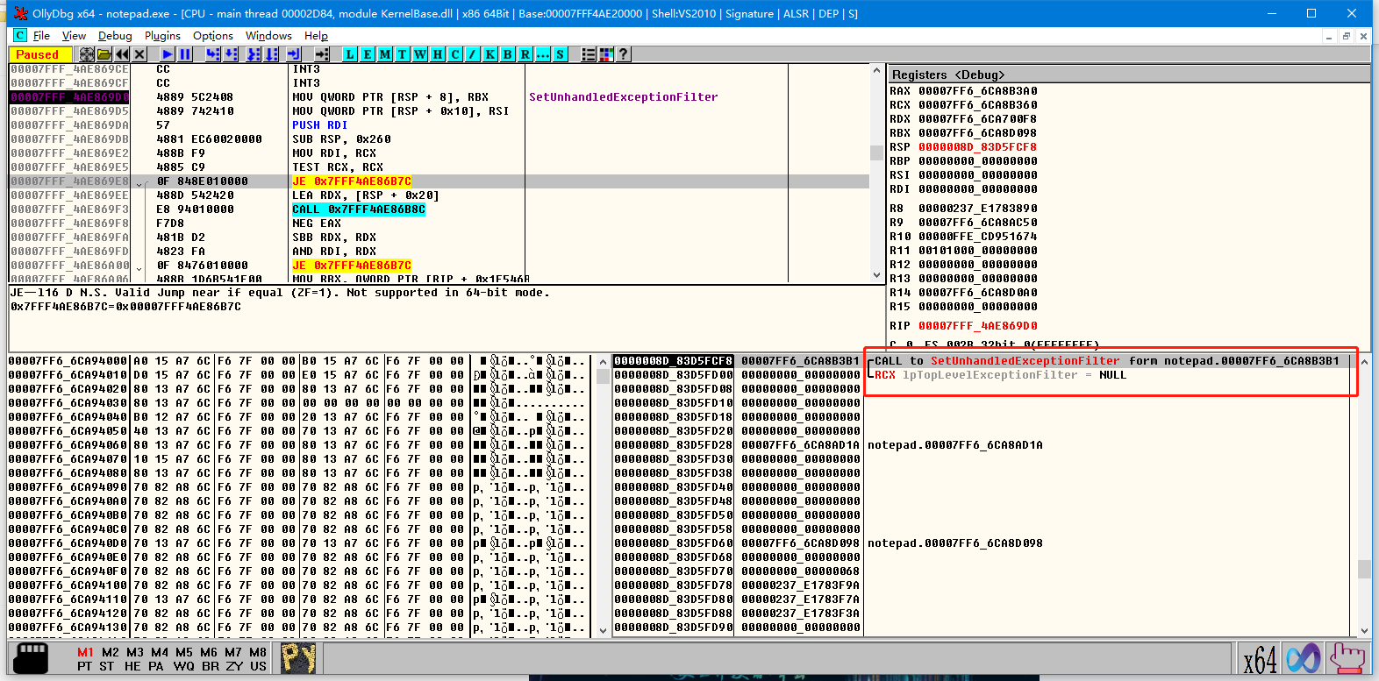Image resolution: width=1379 pixels, height=681 pixels.
Task: Open the Log window (L button)
Action: pyautogui.click(x=350, y=54)
